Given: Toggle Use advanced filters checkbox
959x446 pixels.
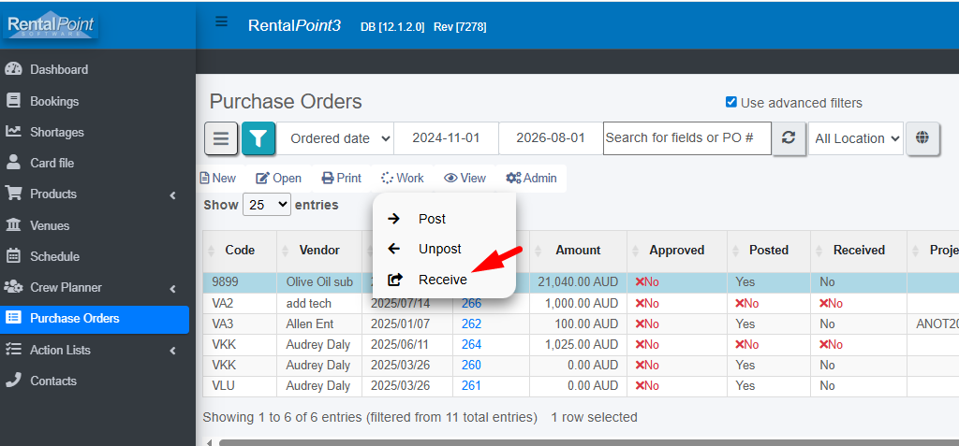Looking at the screenshot, I should click(x=730, y=102).
